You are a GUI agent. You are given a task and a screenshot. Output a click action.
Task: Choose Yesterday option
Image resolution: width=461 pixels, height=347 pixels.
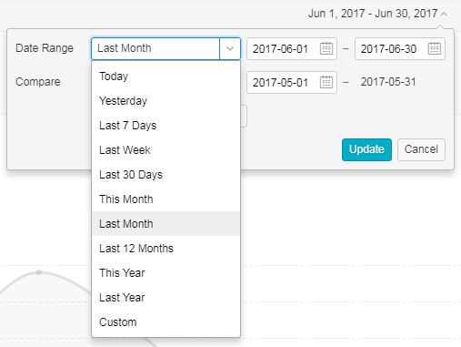coord(165,101)
